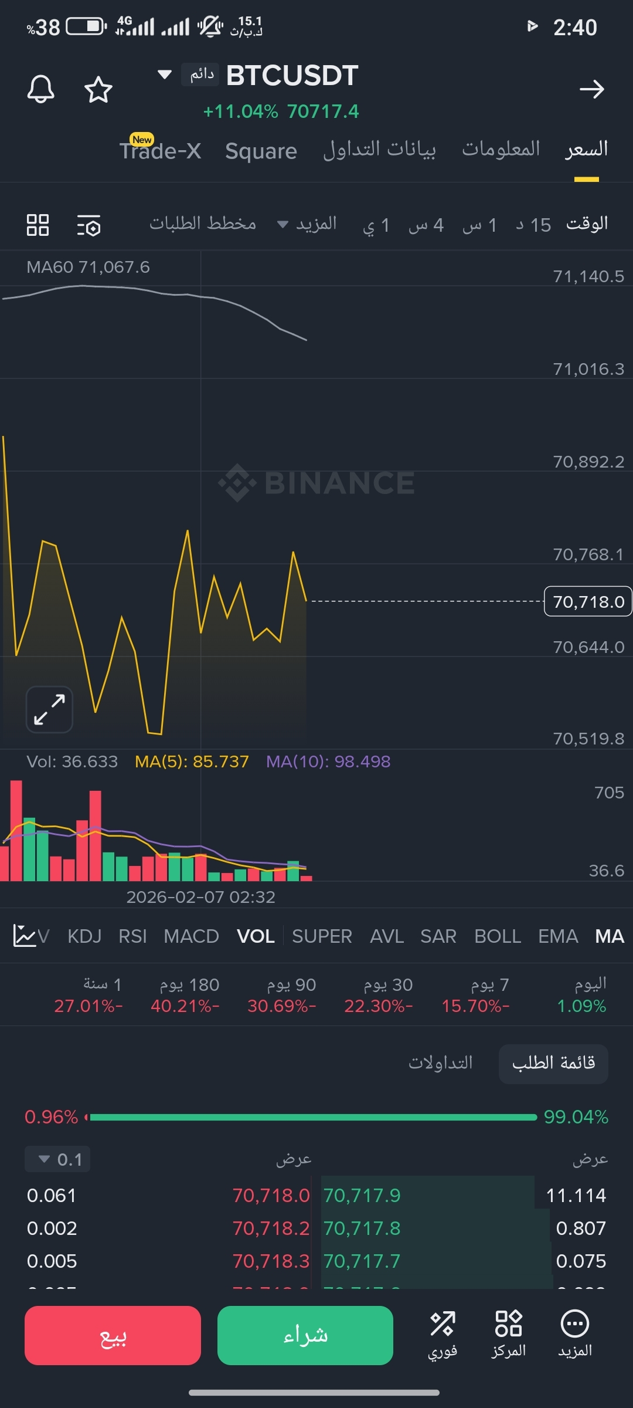Tap bid price 70,717.8
The height and width of the screenshot is (1408, 633).
pos(362,1228)
